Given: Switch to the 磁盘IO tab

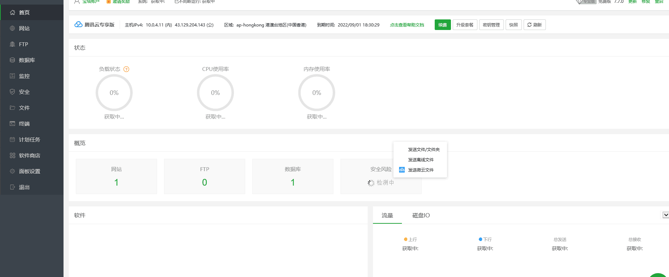Looking at the screenshot, I should (x=421, y=215).
